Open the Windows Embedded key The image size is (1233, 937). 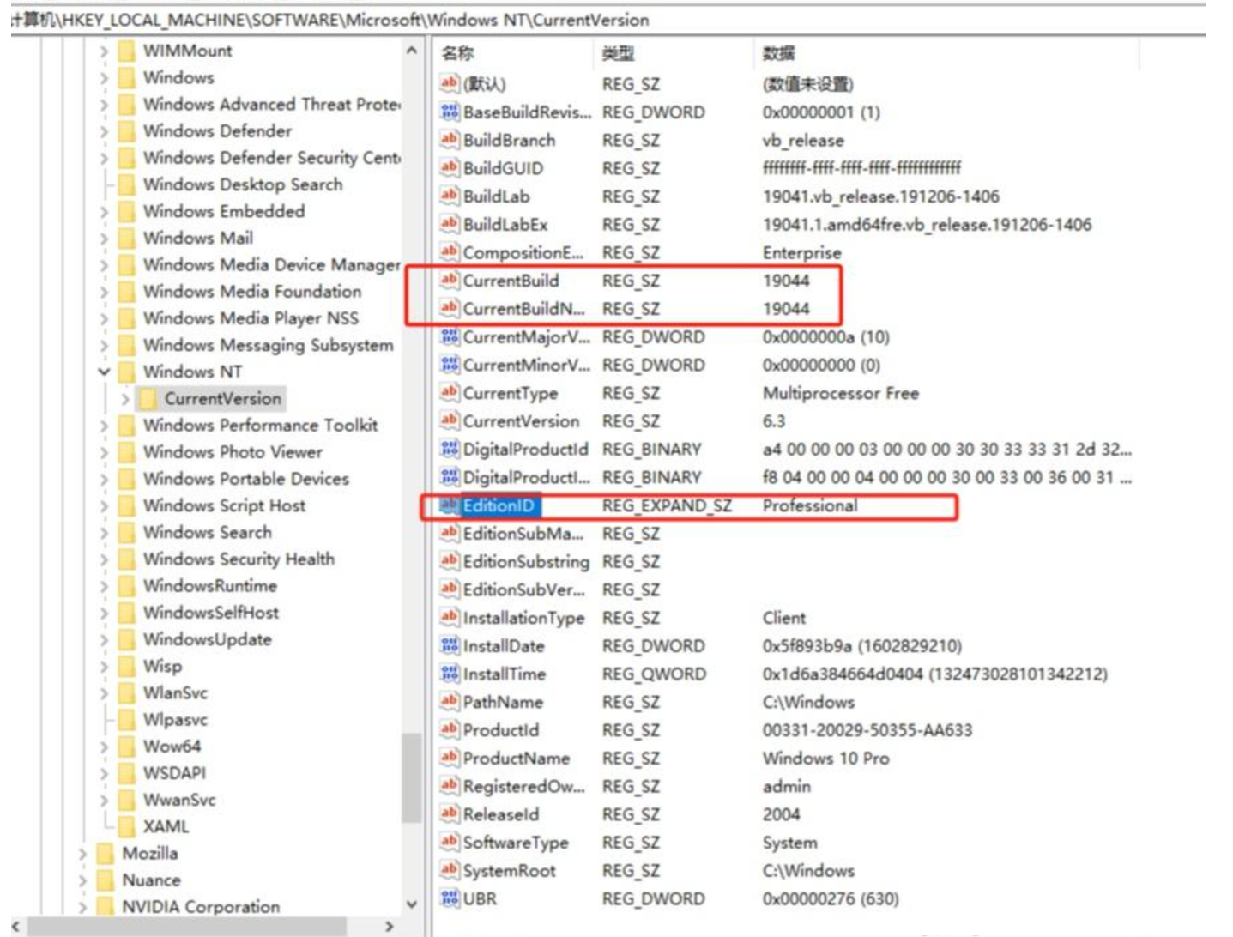tap(224, 211)
